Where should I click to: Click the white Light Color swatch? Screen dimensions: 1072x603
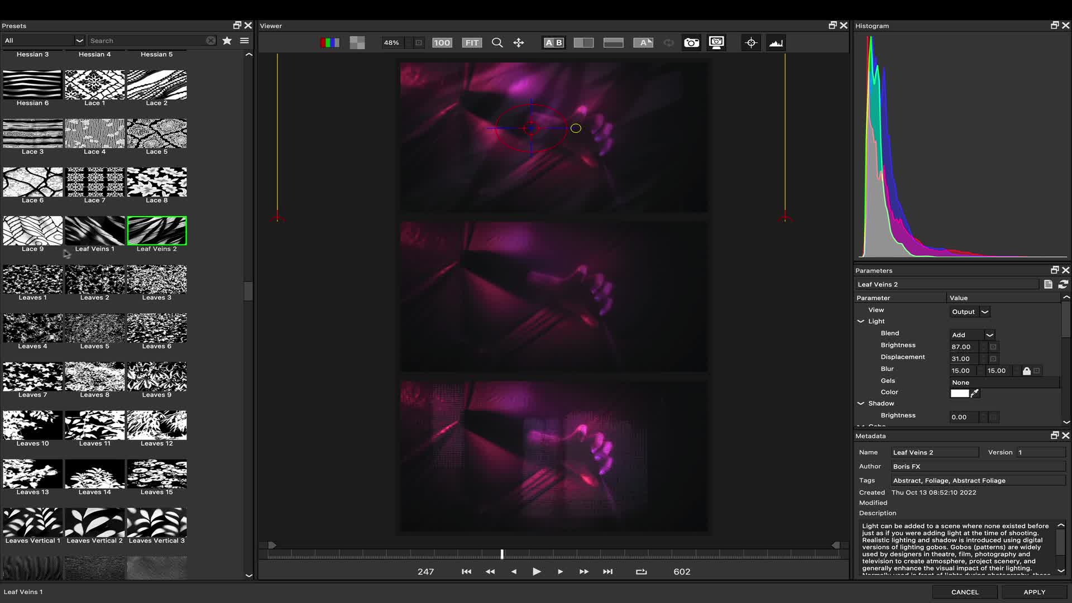pyautogui.click(x=959, y=394)
